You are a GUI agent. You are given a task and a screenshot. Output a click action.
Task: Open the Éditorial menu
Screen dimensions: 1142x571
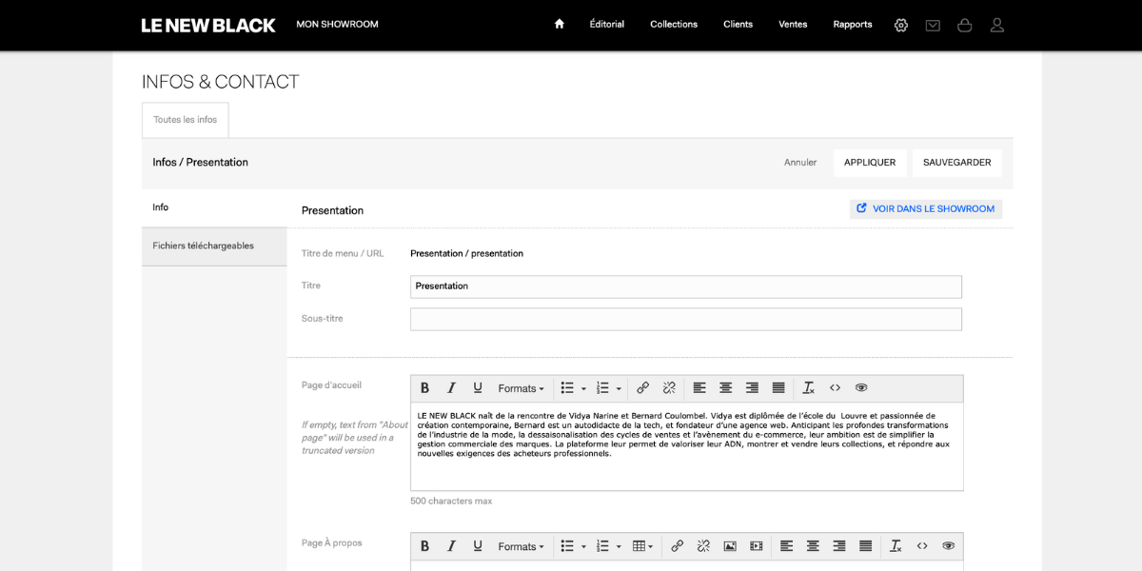[607, 25]
